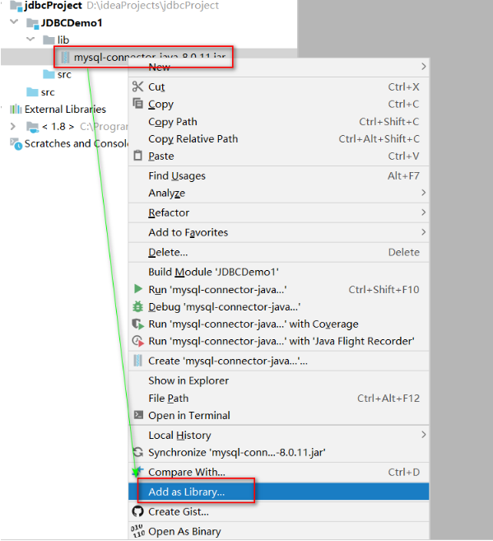The image size is (493, 541).
Task: Click the jdbcProject root folder icon
Action: 16,6
